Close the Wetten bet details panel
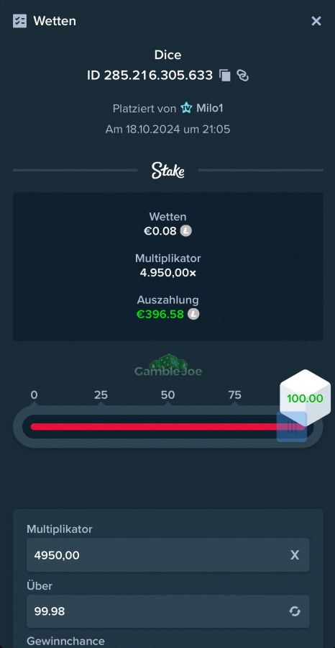The height and width of the screenshot is (648, 335). click(316, 21)
